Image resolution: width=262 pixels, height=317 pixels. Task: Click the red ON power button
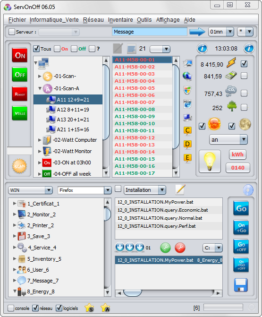pos(20,55)
